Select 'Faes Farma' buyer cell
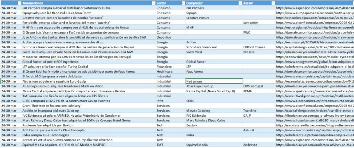This screenshot has width=354, height=148. pyautogui.click(x=214, y=71)
